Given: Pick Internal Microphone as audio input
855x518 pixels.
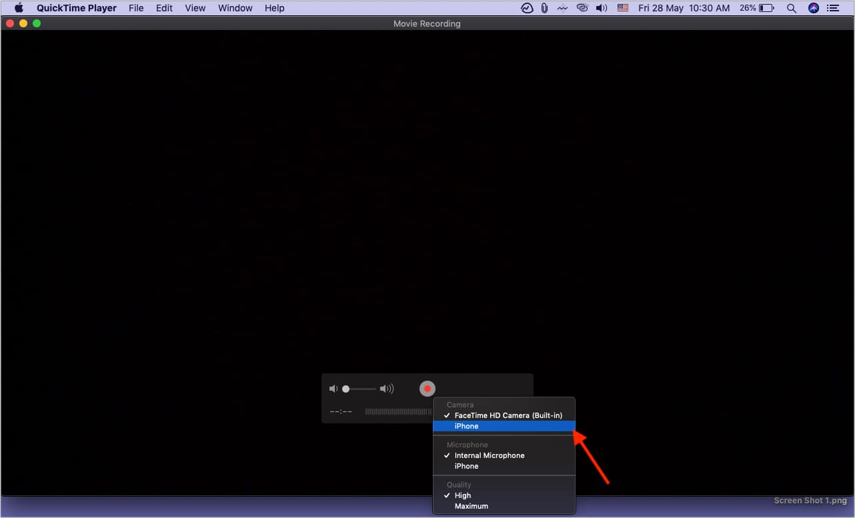Looking at the screenshot, I should pos(490,455).
